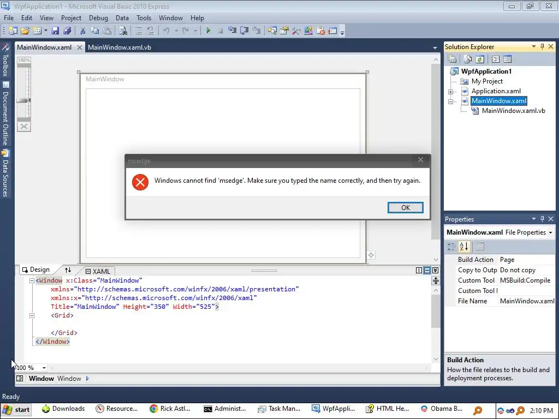Pin the Properties panel
The image size is (559, 419).
pos(542,219)
